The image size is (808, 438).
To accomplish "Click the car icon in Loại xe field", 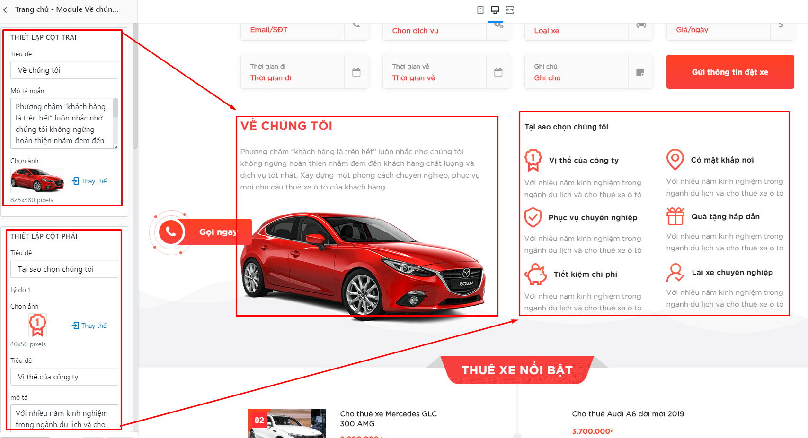I will click(641, 26).
